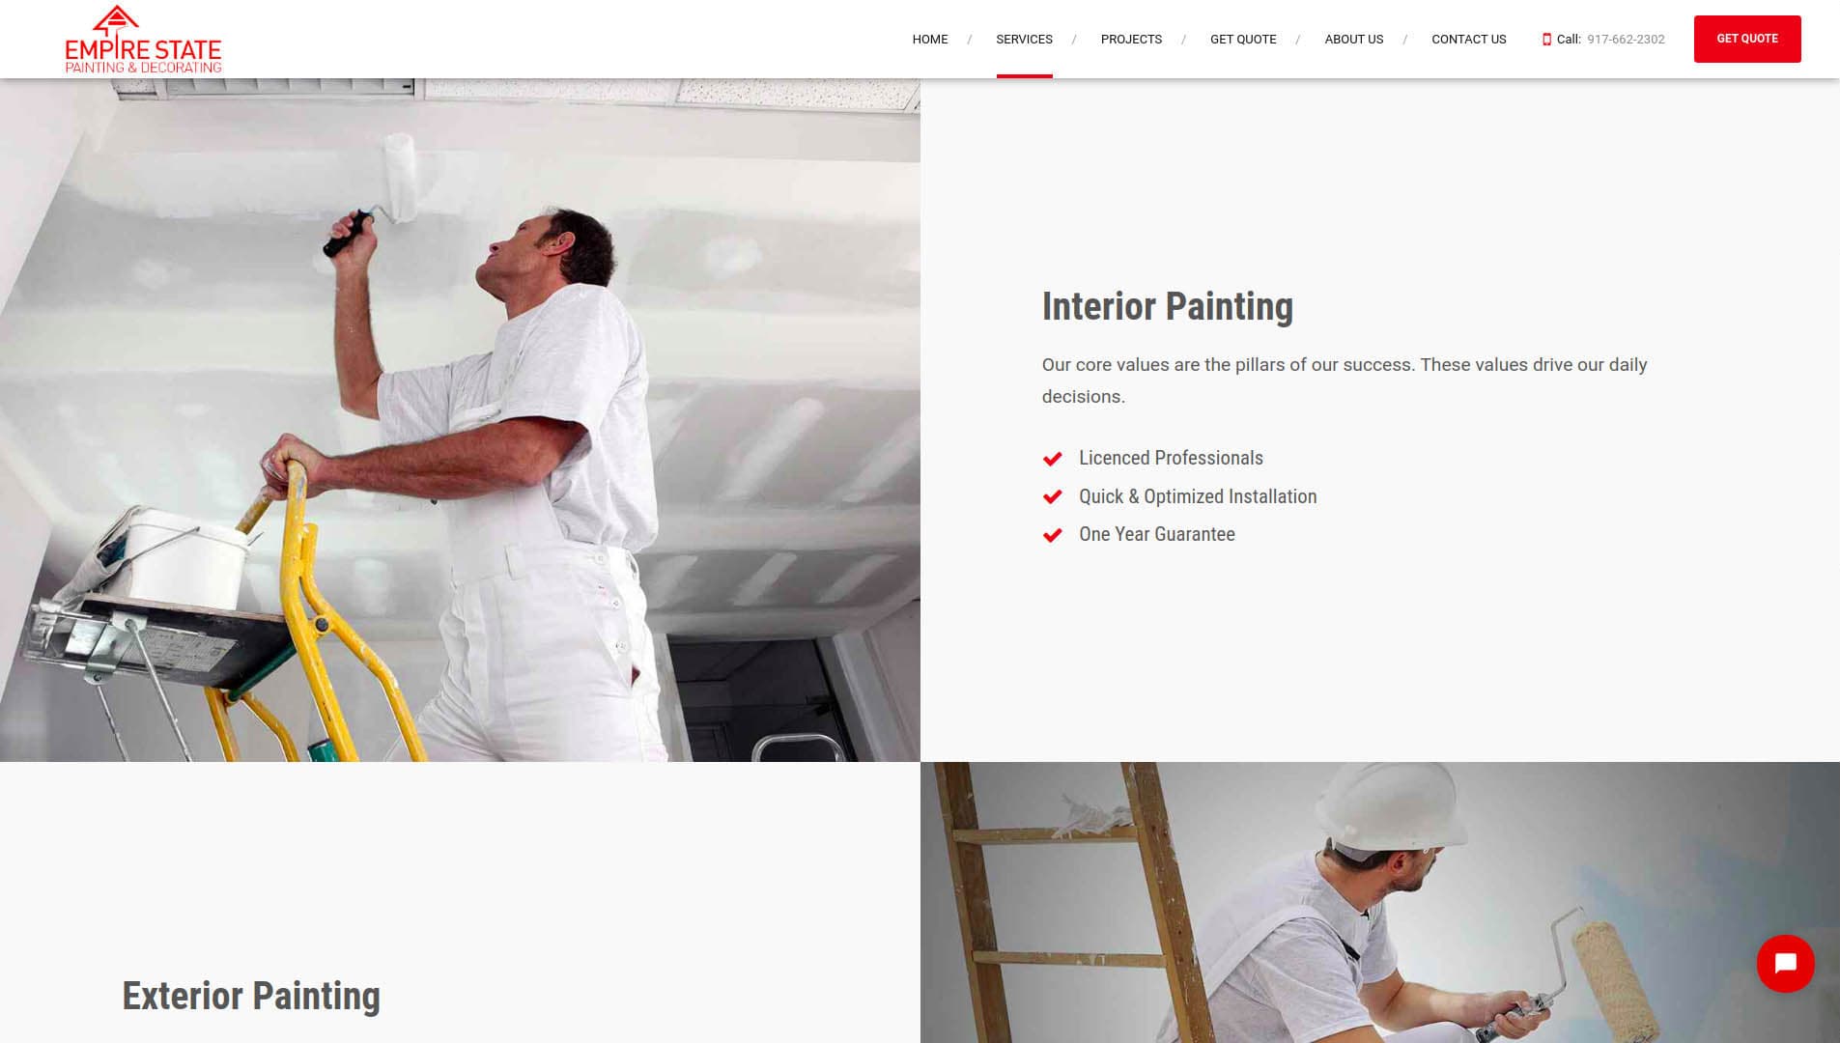Click checkmark beside One Year Guarantee
This screenshot has height=1043, width=1840.
[1053, 535]
